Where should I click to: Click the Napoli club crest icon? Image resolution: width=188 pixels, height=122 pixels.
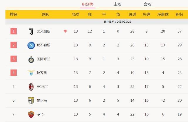(31, 45)
